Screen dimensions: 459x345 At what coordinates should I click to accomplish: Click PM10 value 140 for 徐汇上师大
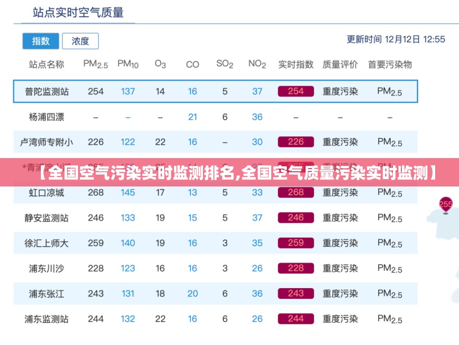coord(128,243)
